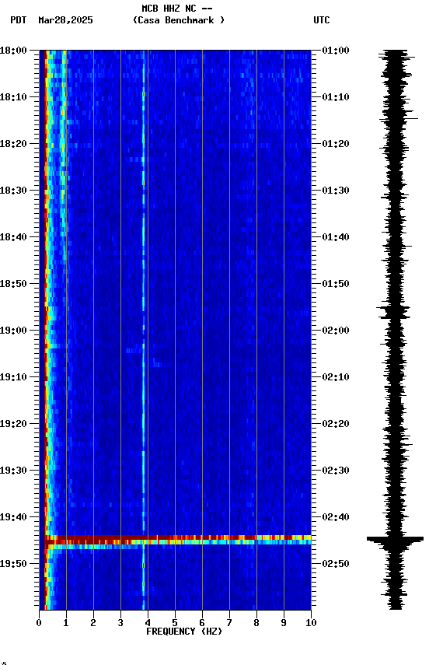Select the 02:20 UTC time label
Viewport: 429px width, 672px height.
pyautogui.click(x=336, y=424)
